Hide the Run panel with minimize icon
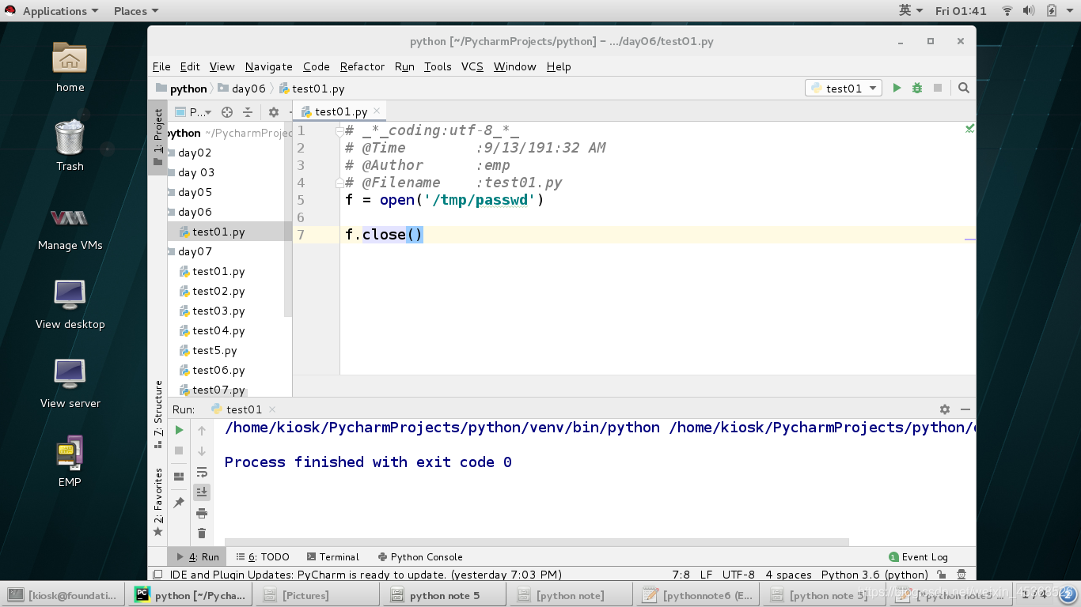 (x=965, y=409)
